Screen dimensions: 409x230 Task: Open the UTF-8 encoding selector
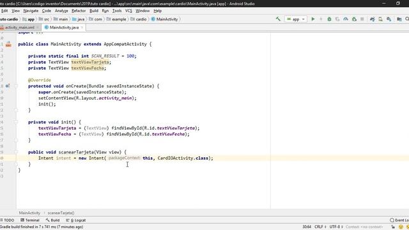coord(336,227)
